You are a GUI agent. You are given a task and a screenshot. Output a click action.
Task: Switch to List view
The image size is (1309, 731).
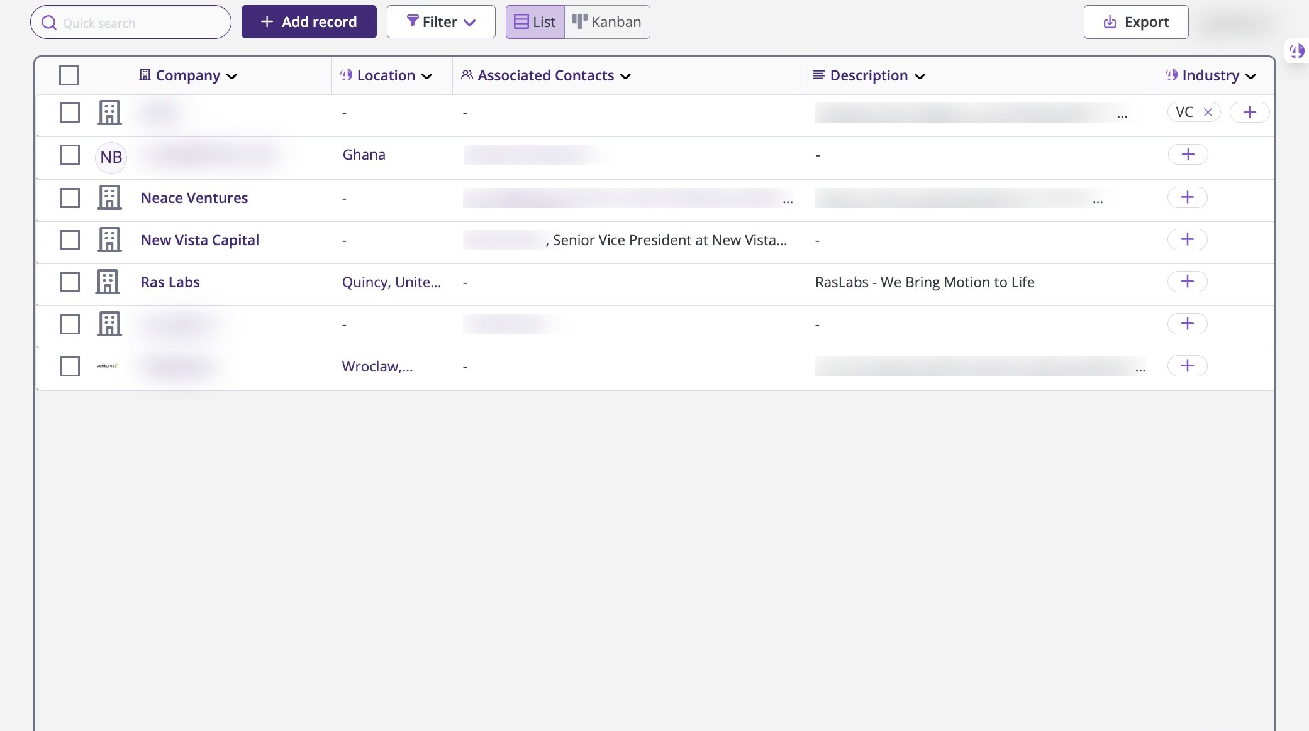tap(535, 22)
